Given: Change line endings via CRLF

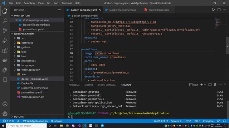Looking at the screenshot, I should click(x=197, y=121).
